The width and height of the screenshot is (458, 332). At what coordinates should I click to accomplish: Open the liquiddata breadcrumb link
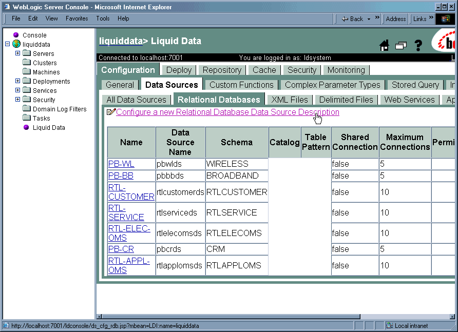[121, 41]
